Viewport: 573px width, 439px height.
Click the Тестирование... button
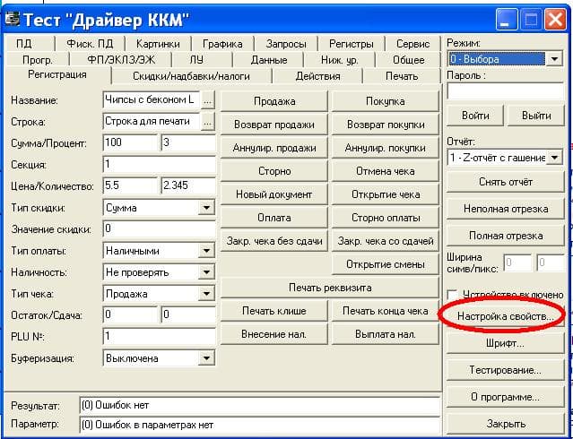click(x=506, y=370)
